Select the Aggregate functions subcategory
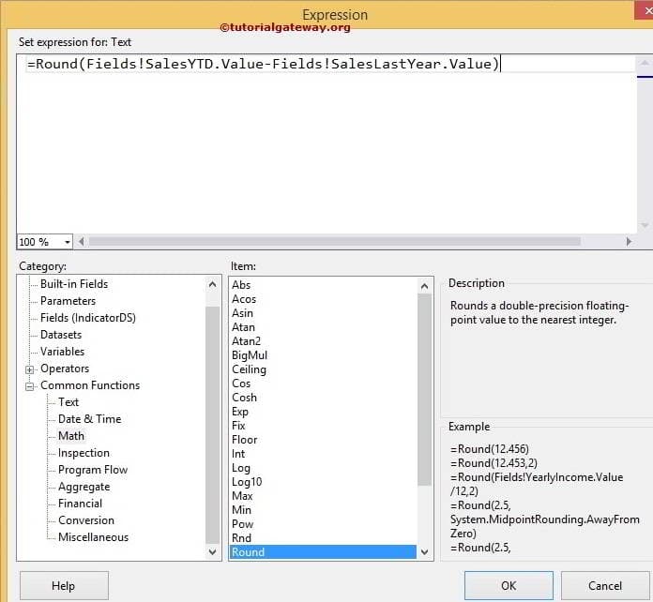The image size is (653, 602). tap(84, 487)
